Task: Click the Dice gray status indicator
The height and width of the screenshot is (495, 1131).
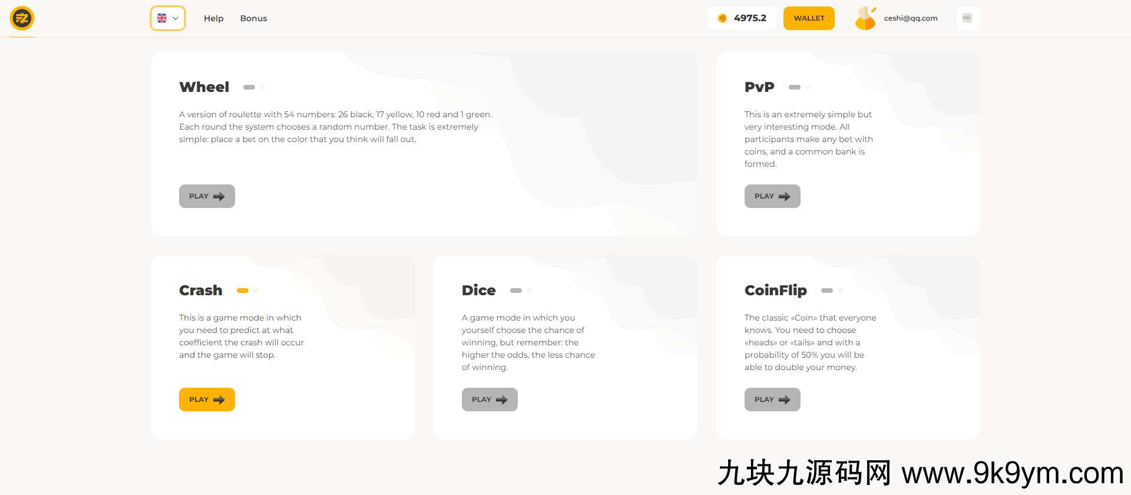Action: click(516, 291)
